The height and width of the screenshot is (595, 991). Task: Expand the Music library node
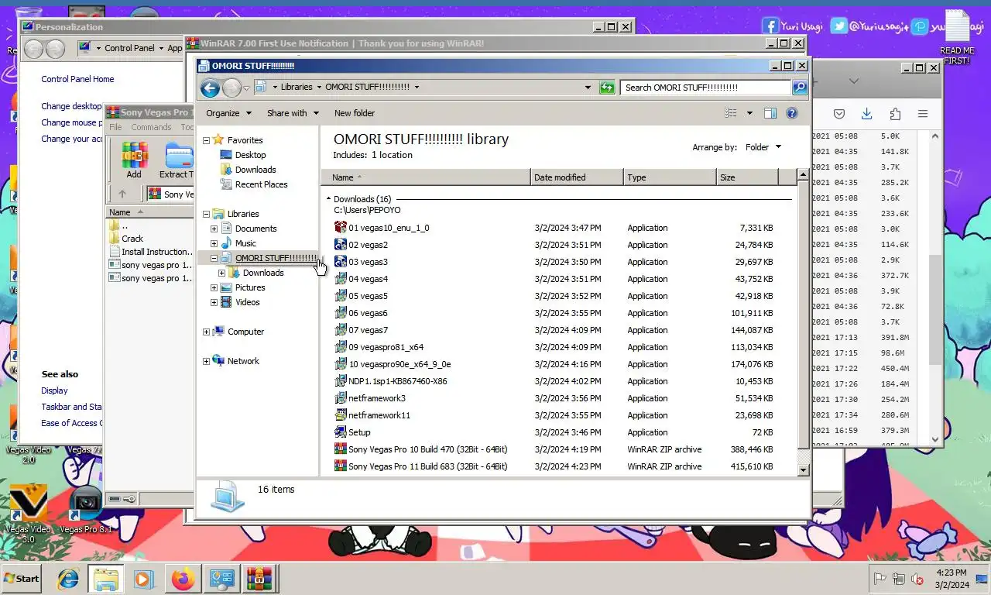coord(214,243)
